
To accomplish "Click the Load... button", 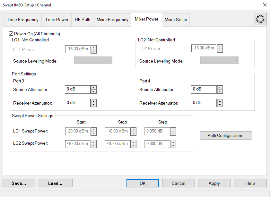I will 55,183.
